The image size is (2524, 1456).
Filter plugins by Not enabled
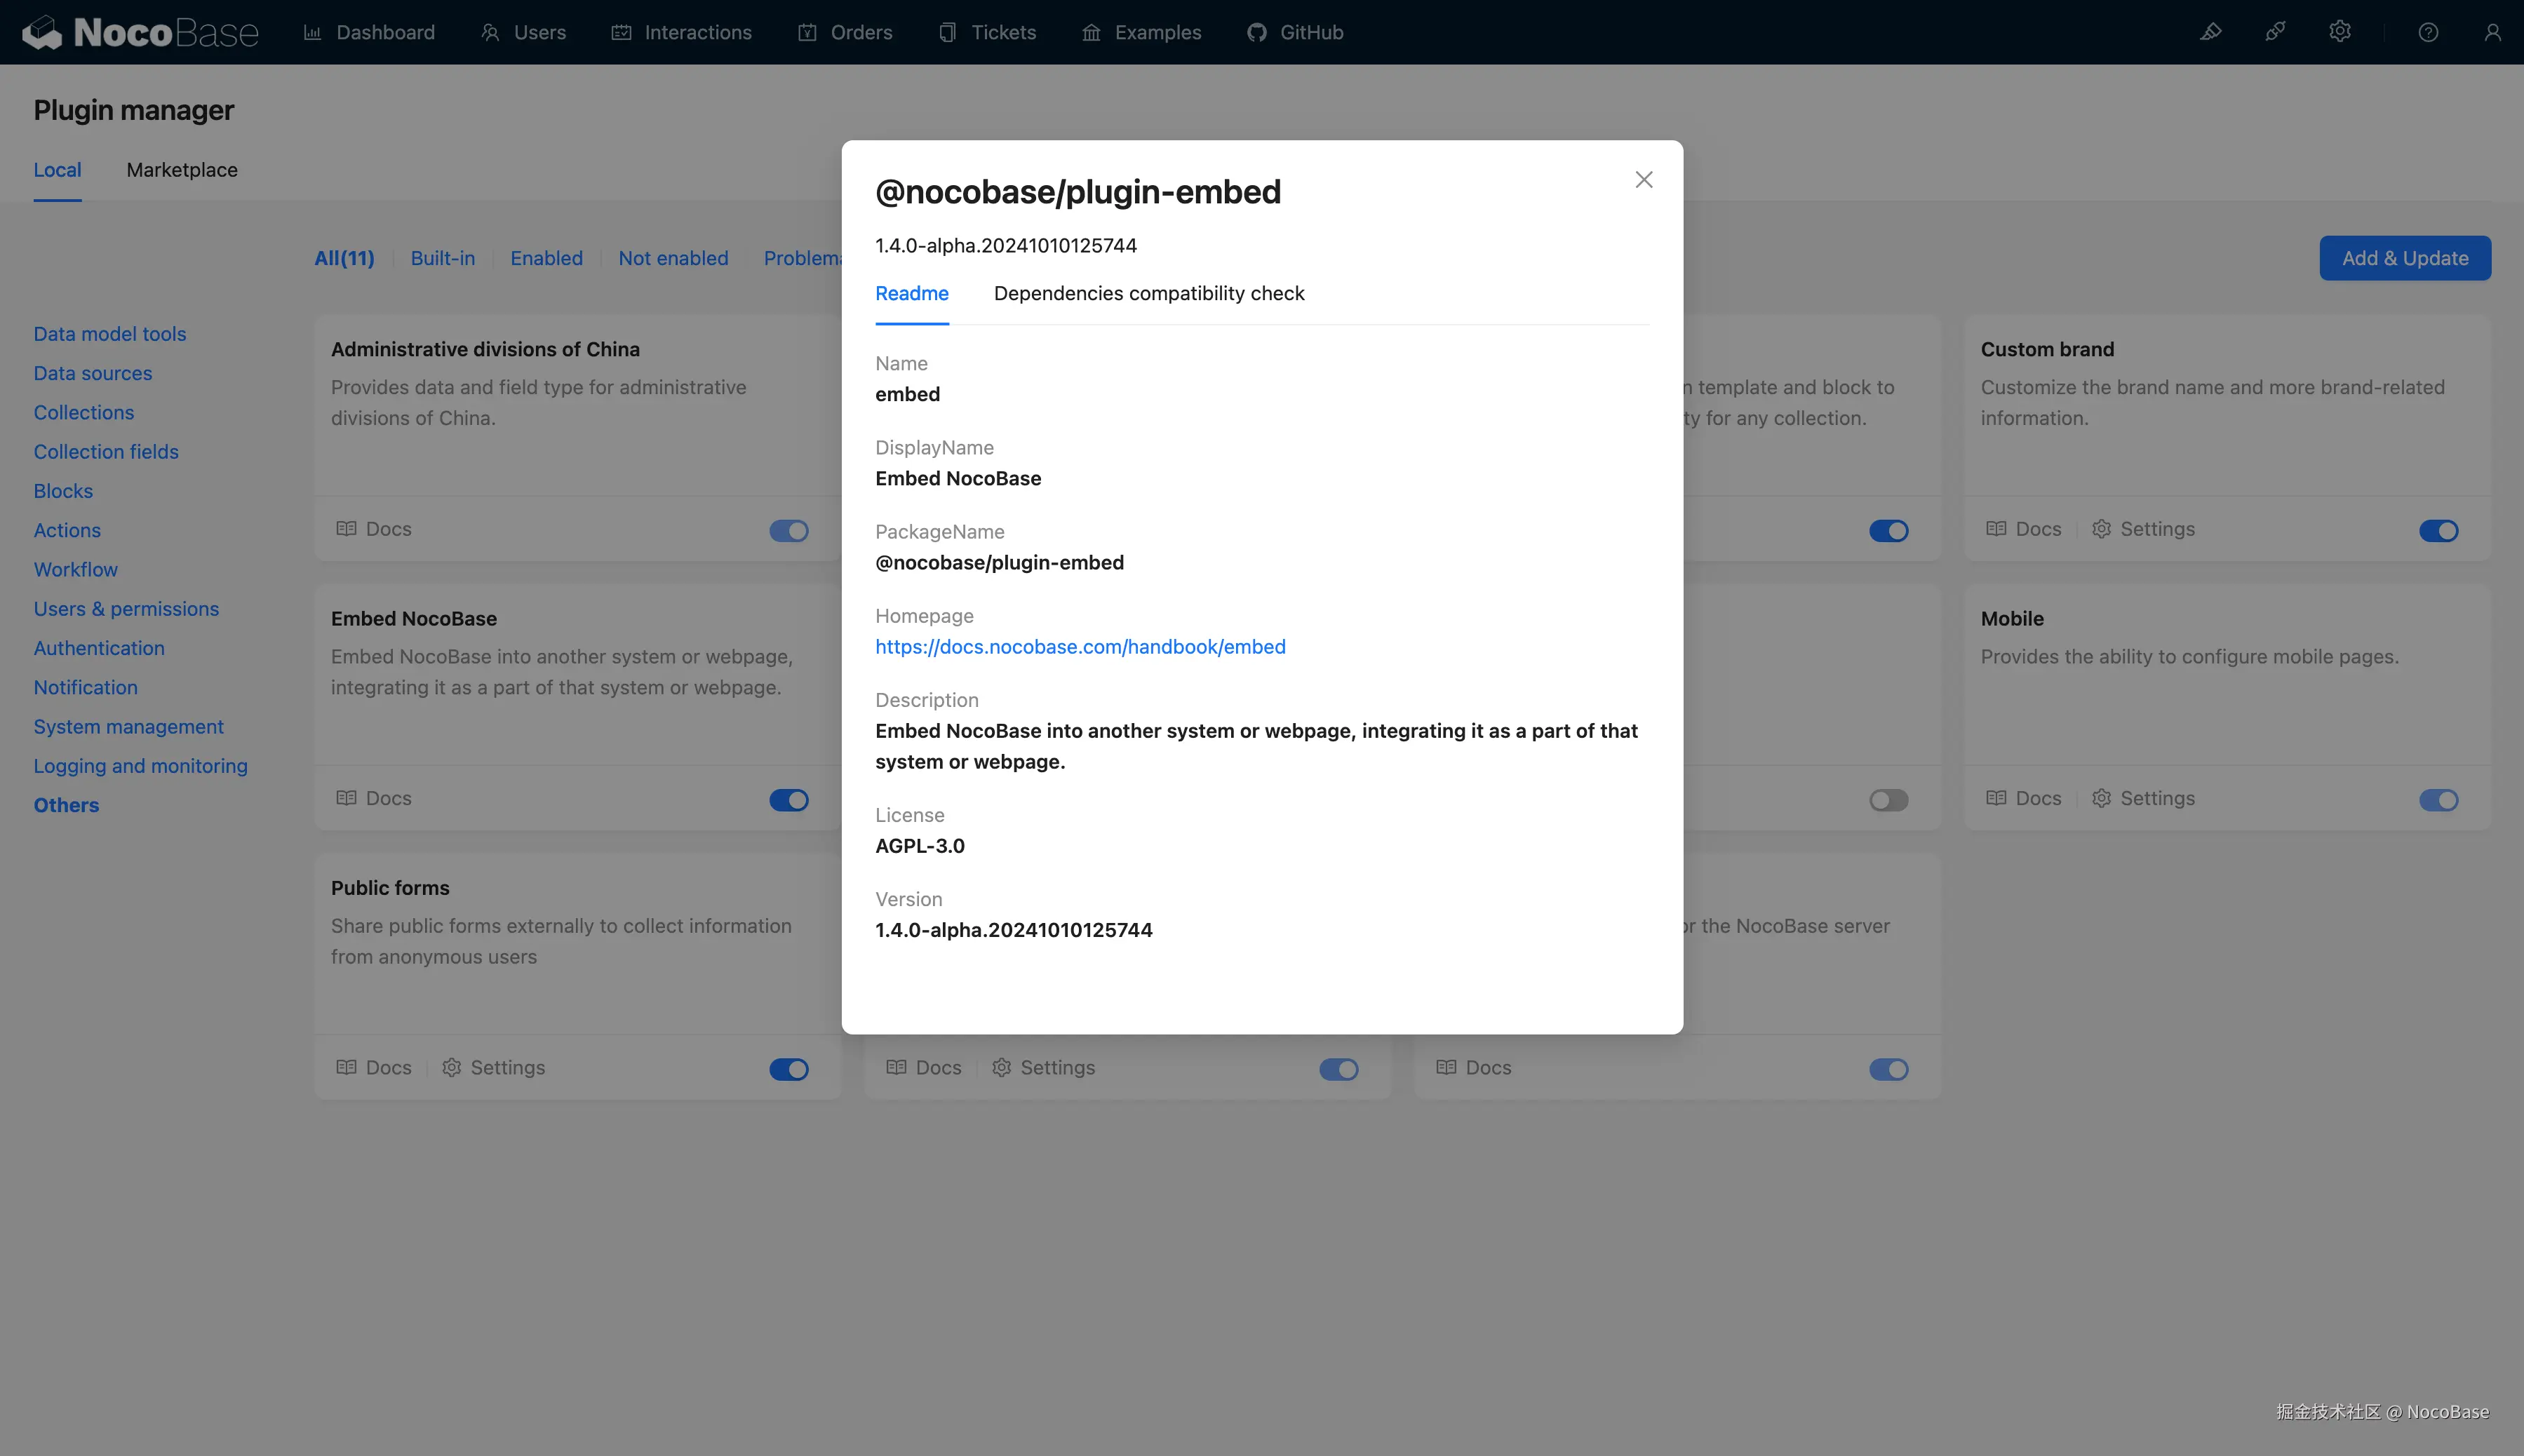pos(673,258)
